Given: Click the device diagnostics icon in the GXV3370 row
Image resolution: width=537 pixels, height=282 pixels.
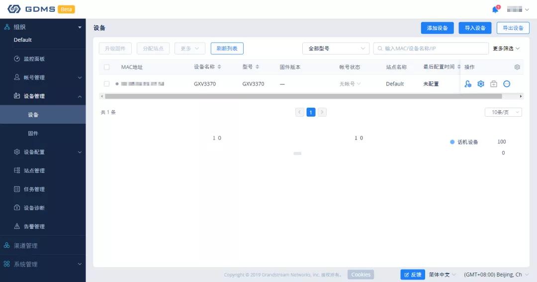Looking at the screenshot, I should 494,84.
